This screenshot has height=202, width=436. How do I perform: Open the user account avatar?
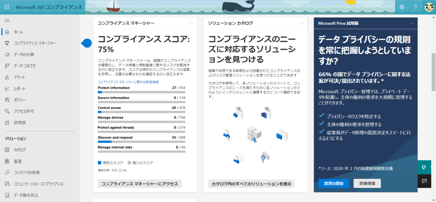pyautogui.click(x=429, y=7)
